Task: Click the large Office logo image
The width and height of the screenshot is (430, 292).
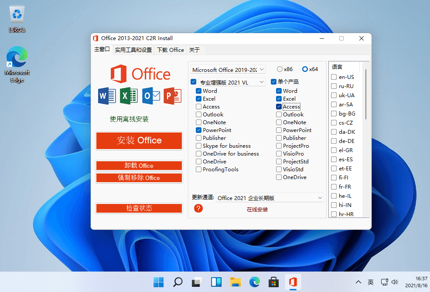Action: [x=140, y=74]
